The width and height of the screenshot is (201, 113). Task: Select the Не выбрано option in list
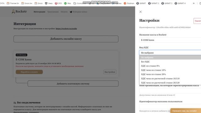tap(170, 57)
